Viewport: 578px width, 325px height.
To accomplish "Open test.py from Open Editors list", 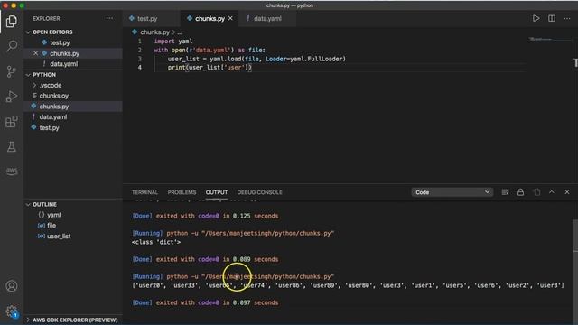I will [60, 42].
